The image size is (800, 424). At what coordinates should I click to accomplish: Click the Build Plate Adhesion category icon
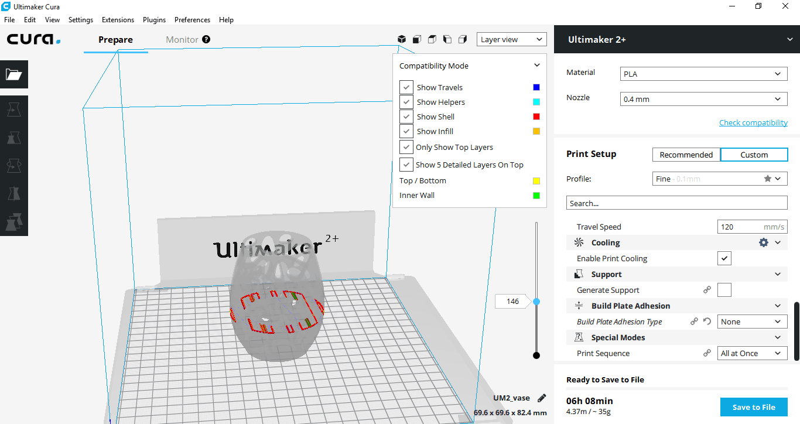tap(579, 306)
